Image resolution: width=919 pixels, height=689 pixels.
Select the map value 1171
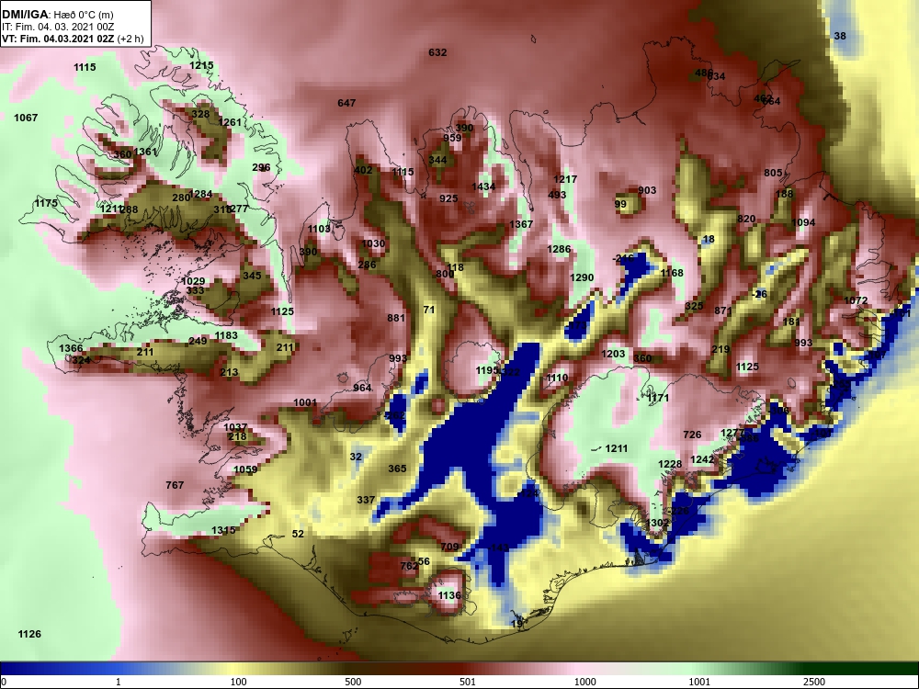658,398
